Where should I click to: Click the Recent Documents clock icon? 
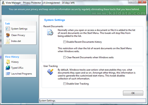coord(50,32)
